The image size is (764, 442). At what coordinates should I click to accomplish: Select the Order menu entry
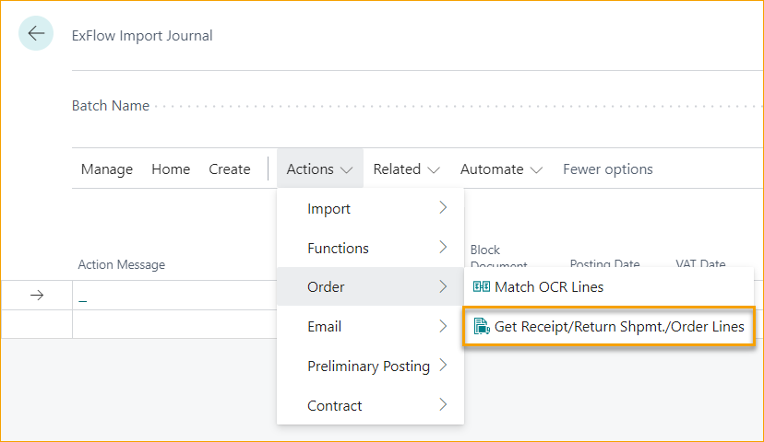pyautogui.click(x=370, y=287)
